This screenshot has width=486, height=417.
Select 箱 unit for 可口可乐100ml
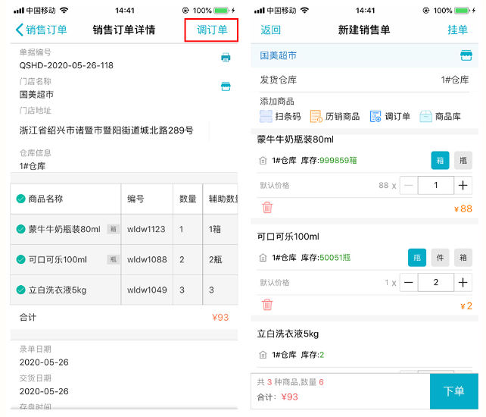tap(463, 258)
